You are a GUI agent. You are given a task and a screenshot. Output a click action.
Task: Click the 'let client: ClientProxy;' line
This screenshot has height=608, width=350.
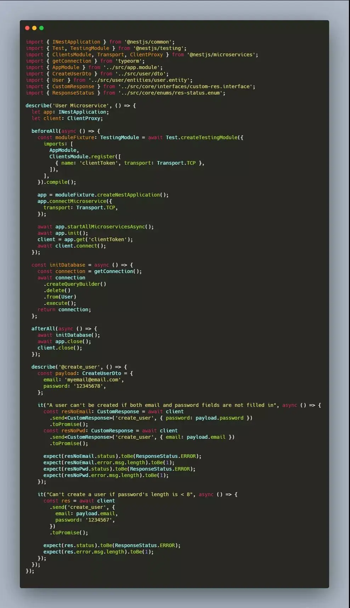[x=67, y=118]
